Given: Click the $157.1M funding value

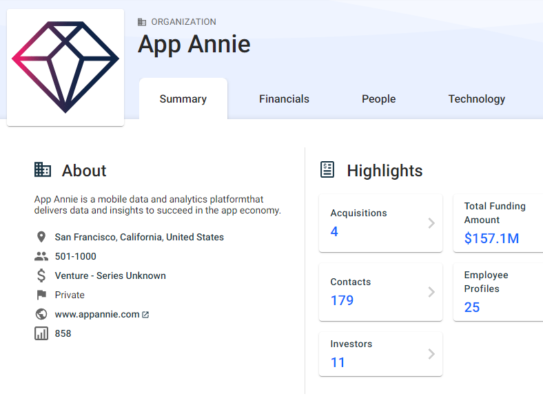Looking at the screenshot, I should point(491,238).
